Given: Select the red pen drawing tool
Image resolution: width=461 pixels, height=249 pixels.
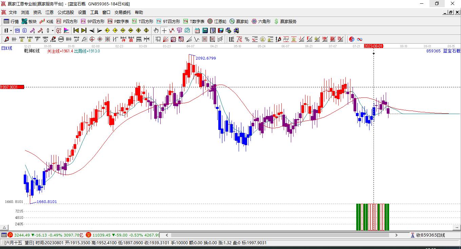Looking at the screenshot, I should point(6,39).
